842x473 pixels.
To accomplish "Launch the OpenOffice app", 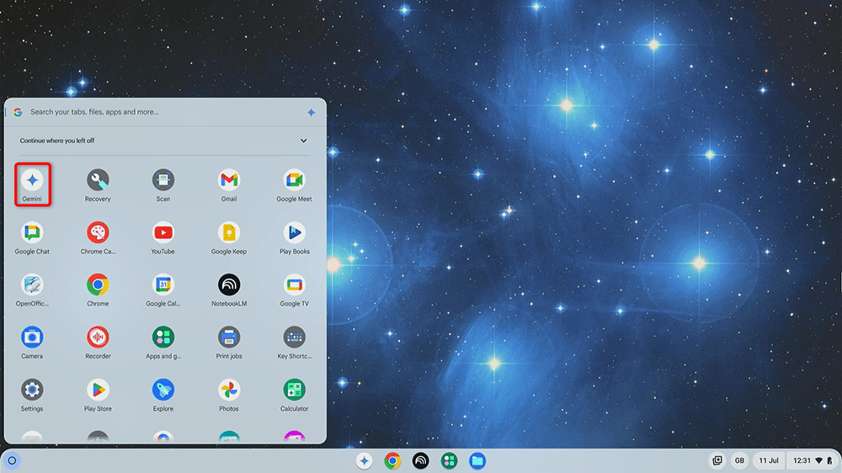I will 32,290.
